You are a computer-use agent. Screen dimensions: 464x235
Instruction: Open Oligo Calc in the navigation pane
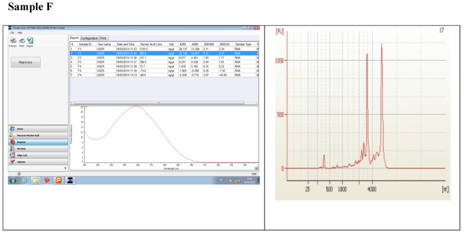pos(38,155)
